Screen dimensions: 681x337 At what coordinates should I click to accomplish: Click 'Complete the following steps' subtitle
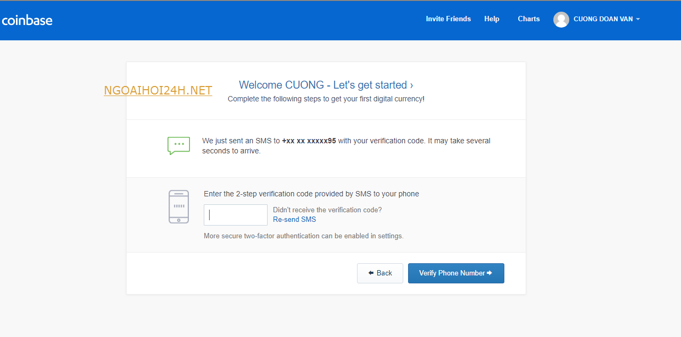[x=326, y=99]
